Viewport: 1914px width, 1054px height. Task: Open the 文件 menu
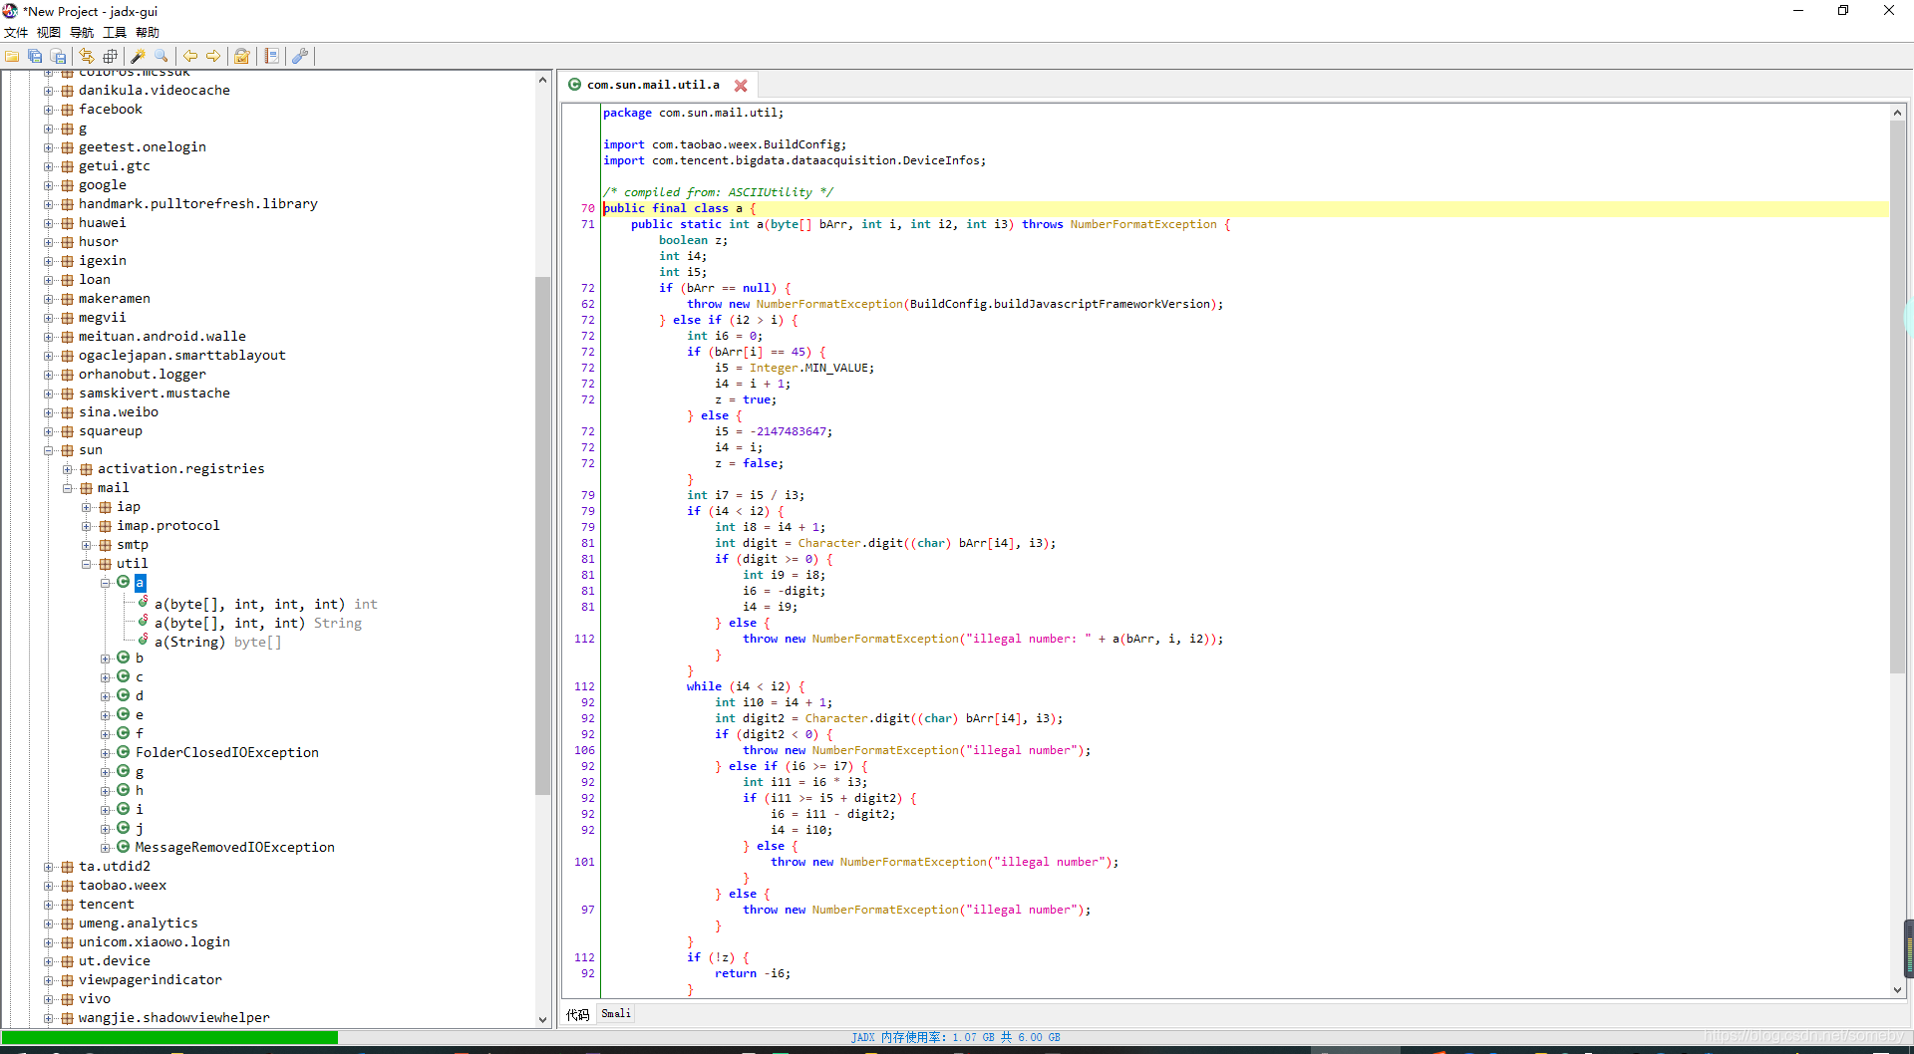pyautogui.click(x=16, y=33)
